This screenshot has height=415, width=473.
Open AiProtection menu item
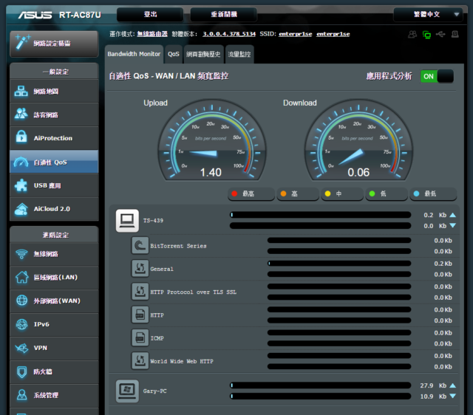coord(54,138)
